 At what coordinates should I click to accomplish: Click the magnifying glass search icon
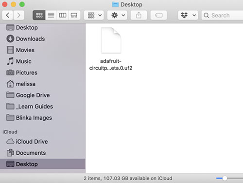click(207, 16)
